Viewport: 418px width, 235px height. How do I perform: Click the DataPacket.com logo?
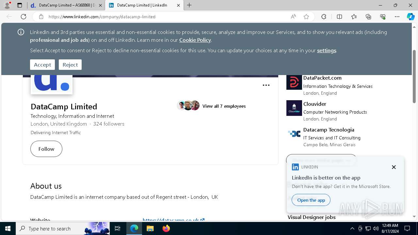click(294, 82)
